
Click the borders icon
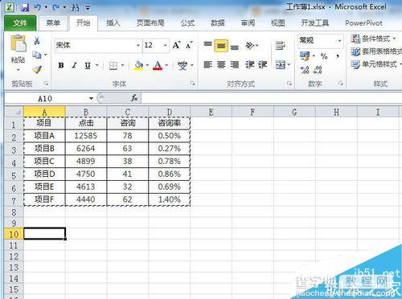pyautogui.click(x=113, y=65)
